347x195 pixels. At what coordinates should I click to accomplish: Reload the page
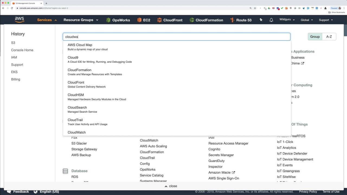click(12, 8)
